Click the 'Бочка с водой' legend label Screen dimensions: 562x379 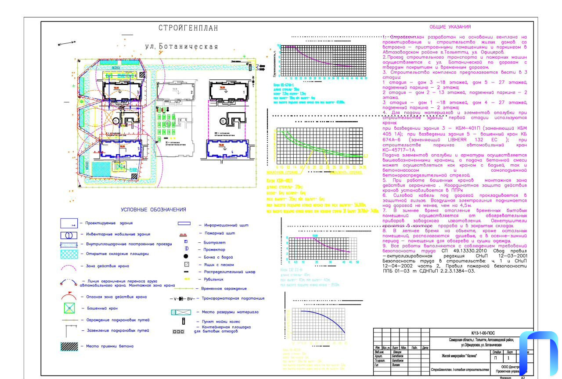[x=217, y=257]
